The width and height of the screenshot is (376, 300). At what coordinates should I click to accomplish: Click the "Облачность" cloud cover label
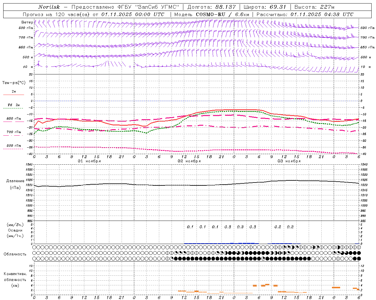(x=15, y=254)
